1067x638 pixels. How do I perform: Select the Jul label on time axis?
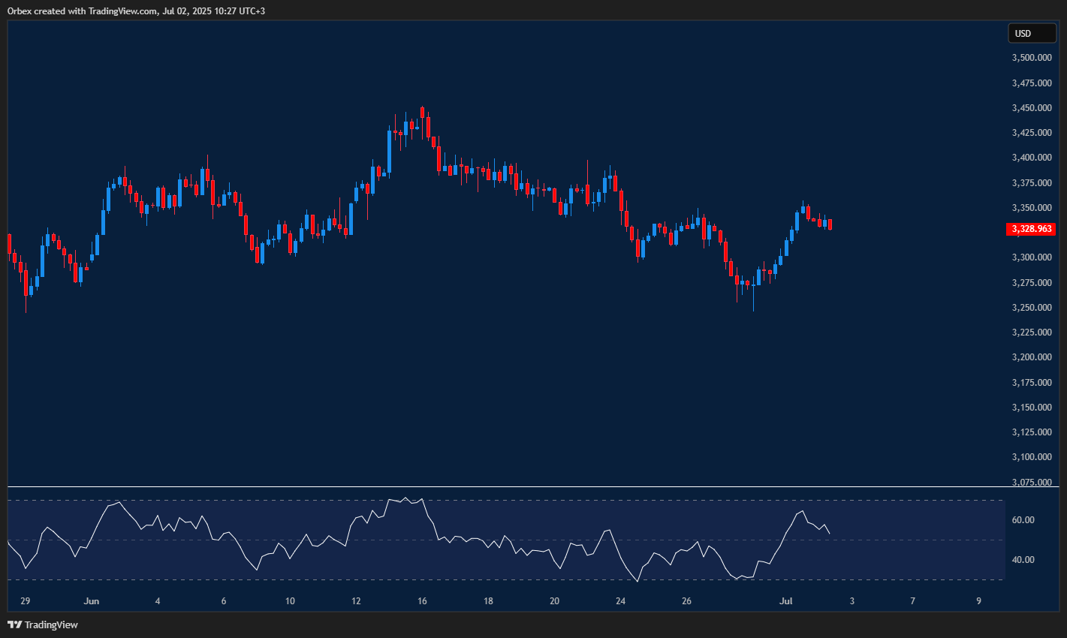(786, 601)
